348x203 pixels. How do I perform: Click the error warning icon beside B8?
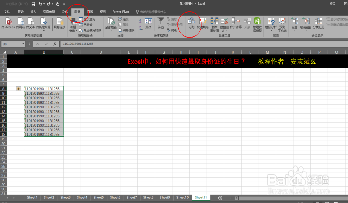(x=18, y=89)
